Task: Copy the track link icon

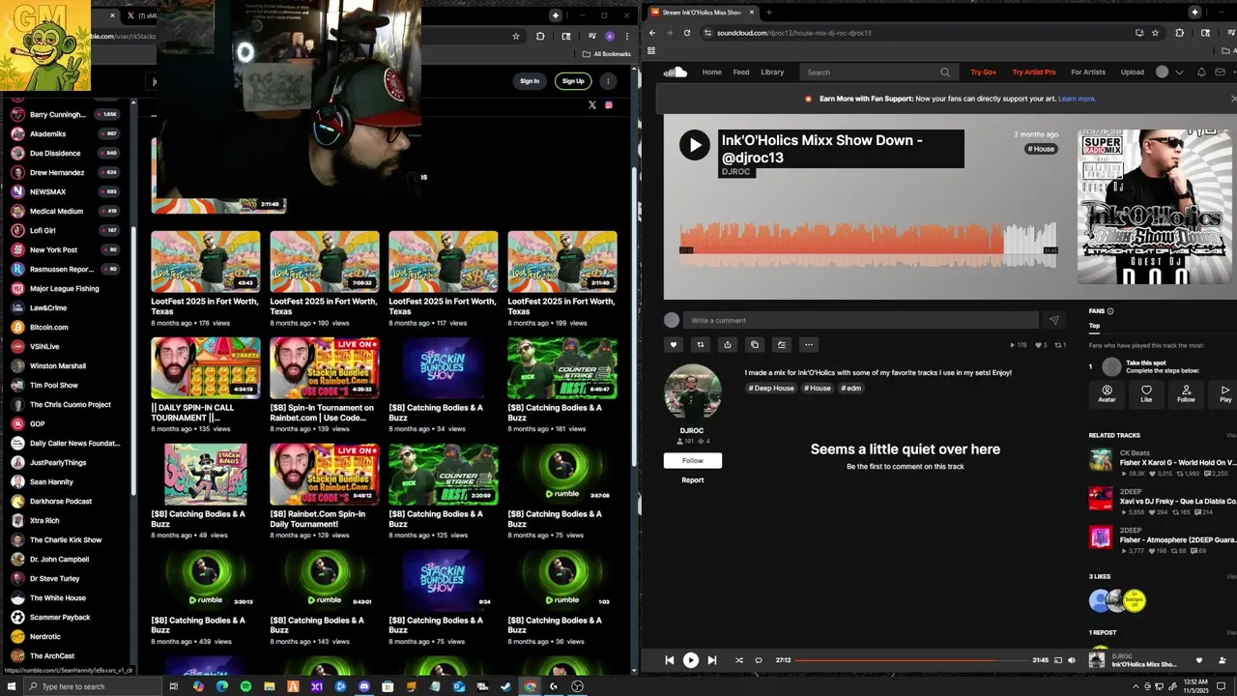Action: tap(755, 344)
